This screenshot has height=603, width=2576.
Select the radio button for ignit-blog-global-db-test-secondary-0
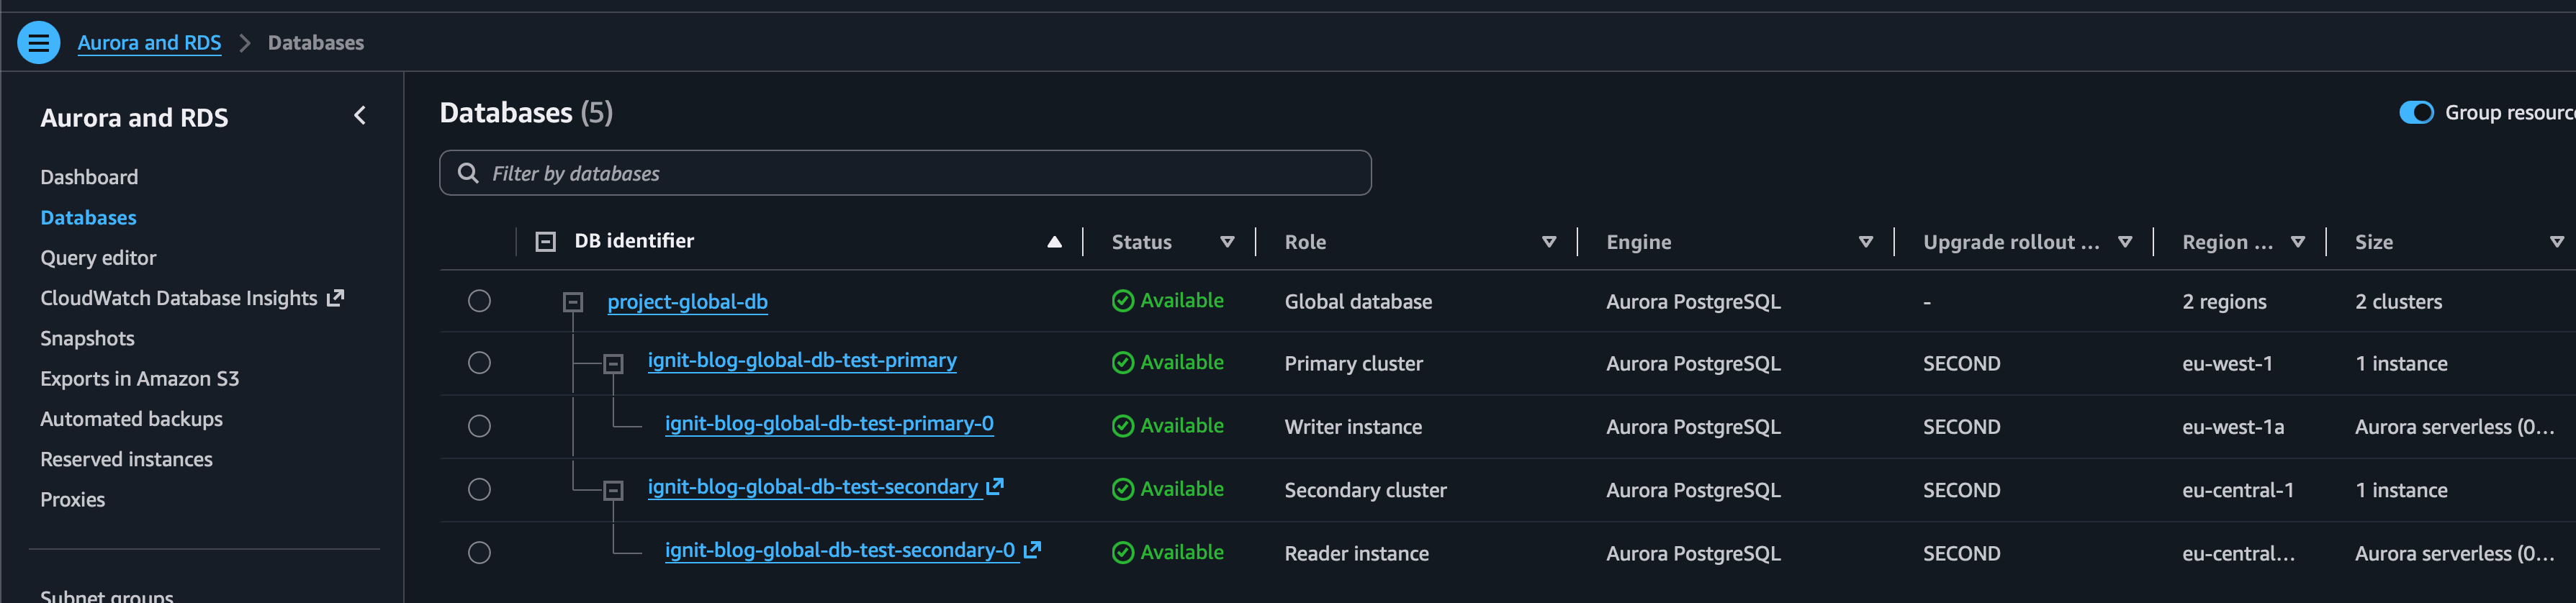point(480,552)
